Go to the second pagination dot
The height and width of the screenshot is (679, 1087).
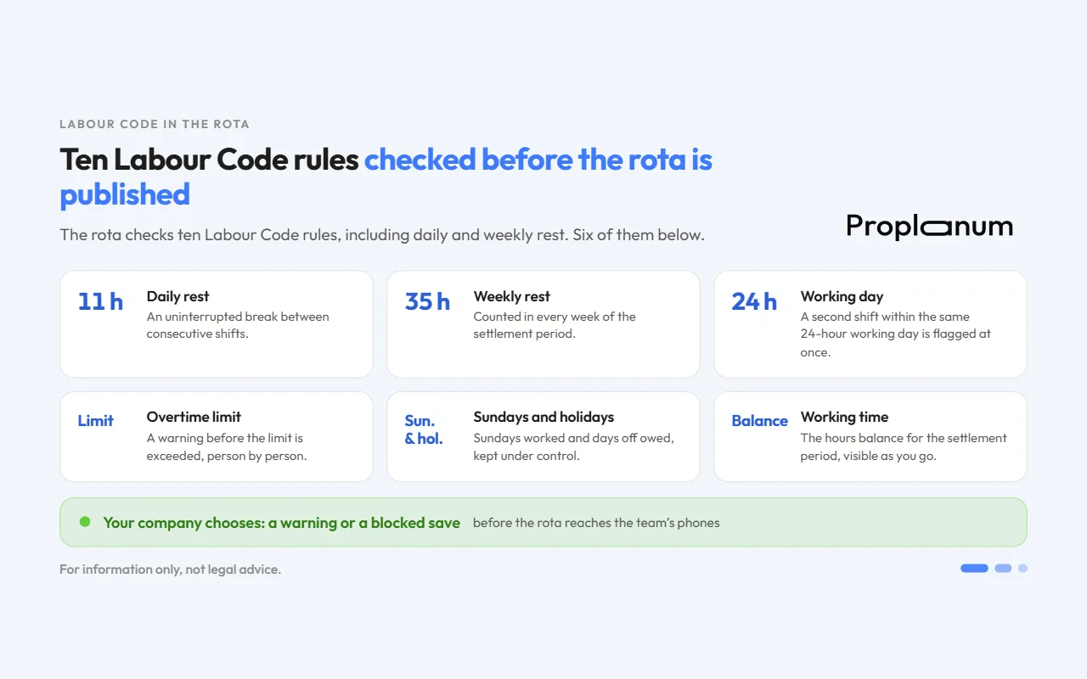pyautogui.click(x=1003, y=569)
